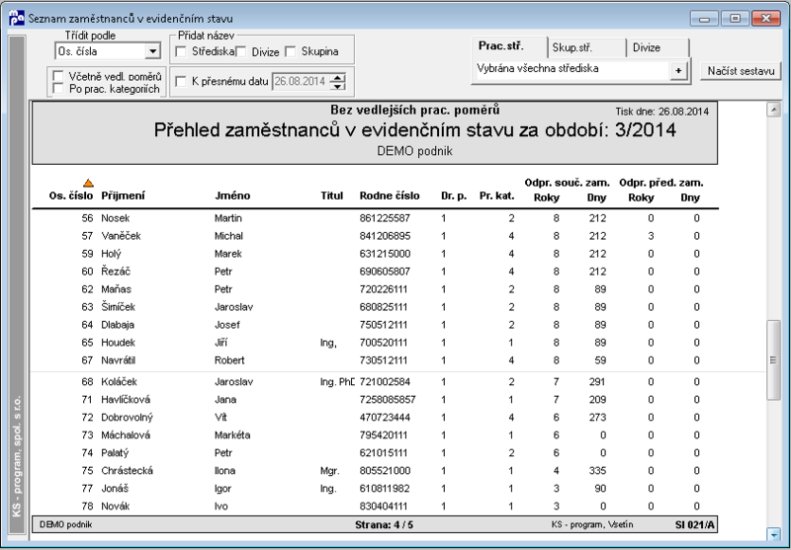Maximize the Seznam zaměstnanců window

click(735, 19)
